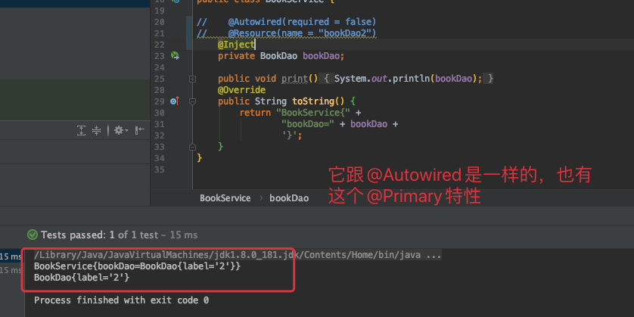Click the @Override annotation in the code

point(242,90)
